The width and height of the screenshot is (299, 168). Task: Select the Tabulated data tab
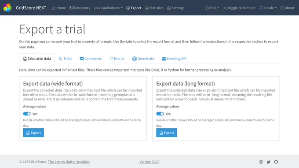[37, 58]
